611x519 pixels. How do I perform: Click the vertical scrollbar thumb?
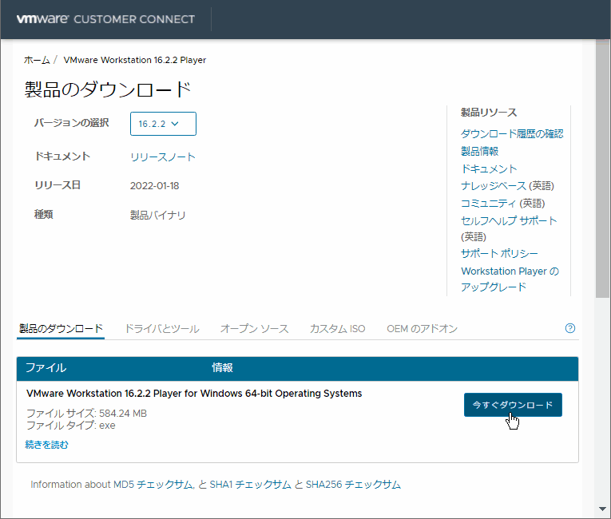pos(602,168)
